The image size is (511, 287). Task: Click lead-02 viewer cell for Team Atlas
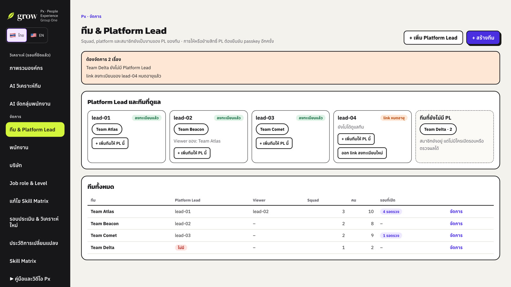point(261,211)
